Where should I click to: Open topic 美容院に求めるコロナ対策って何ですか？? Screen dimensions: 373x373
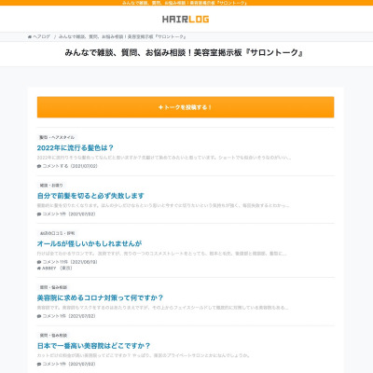(100, 297)
